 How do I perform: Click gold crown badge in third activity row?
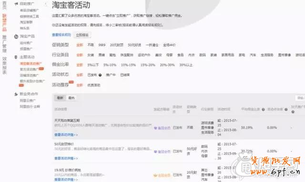coord(155,175)
